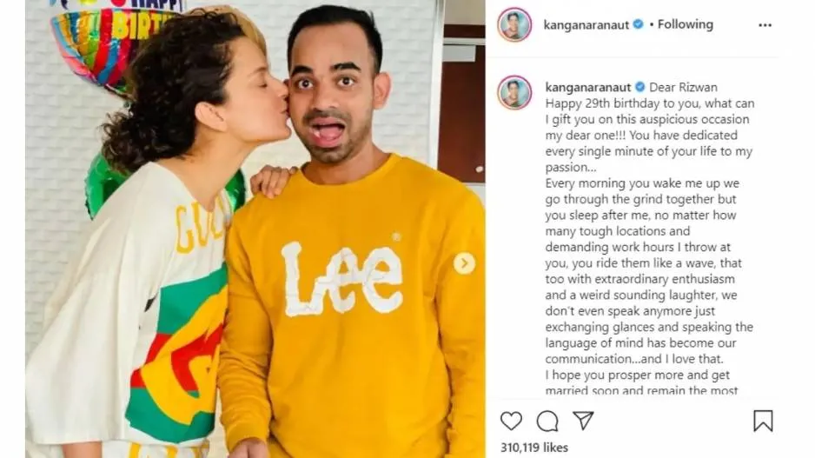Image resolution: width=815 pixels, height=458 pixels.
Task: Click the verified badge in the header
Action: tap(639, 24)
